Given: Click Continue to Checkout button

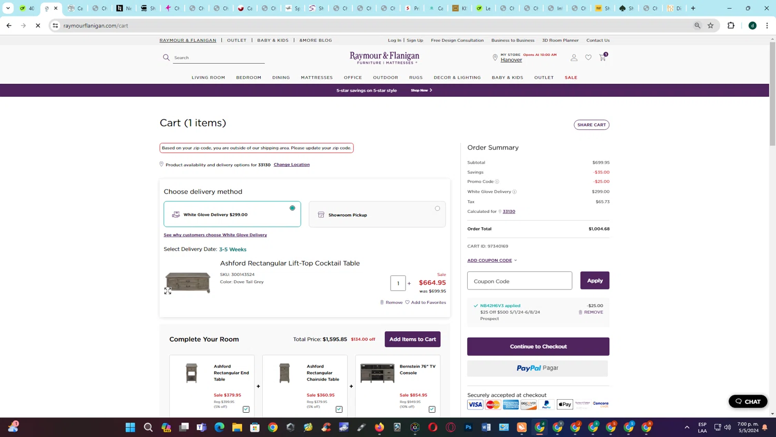Looking at the screenshot, I should coord(538,346).
